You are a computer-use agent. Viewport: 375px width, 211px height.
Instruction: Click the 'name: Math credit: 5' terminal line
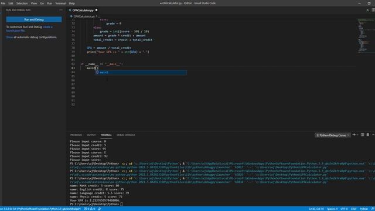[x=94, y=186]
